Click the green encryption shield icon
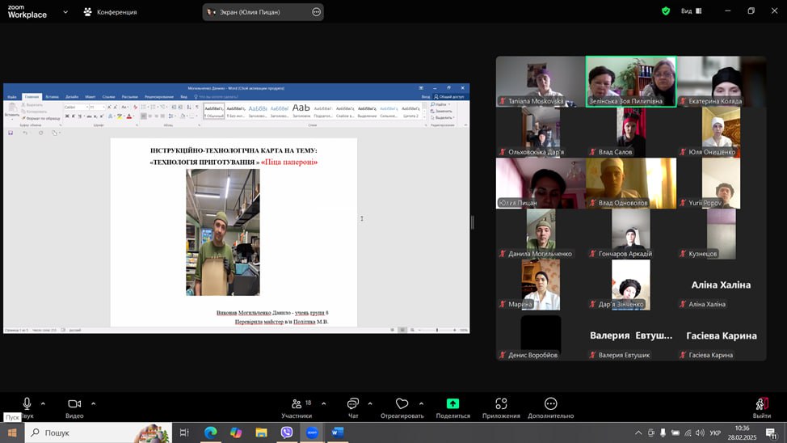 tap(666, 11)
